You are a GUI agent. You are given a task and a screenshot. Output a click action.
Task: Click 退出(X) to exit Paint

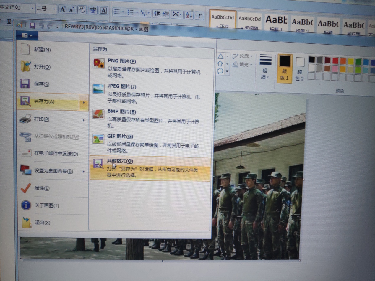tap(53, 223)
